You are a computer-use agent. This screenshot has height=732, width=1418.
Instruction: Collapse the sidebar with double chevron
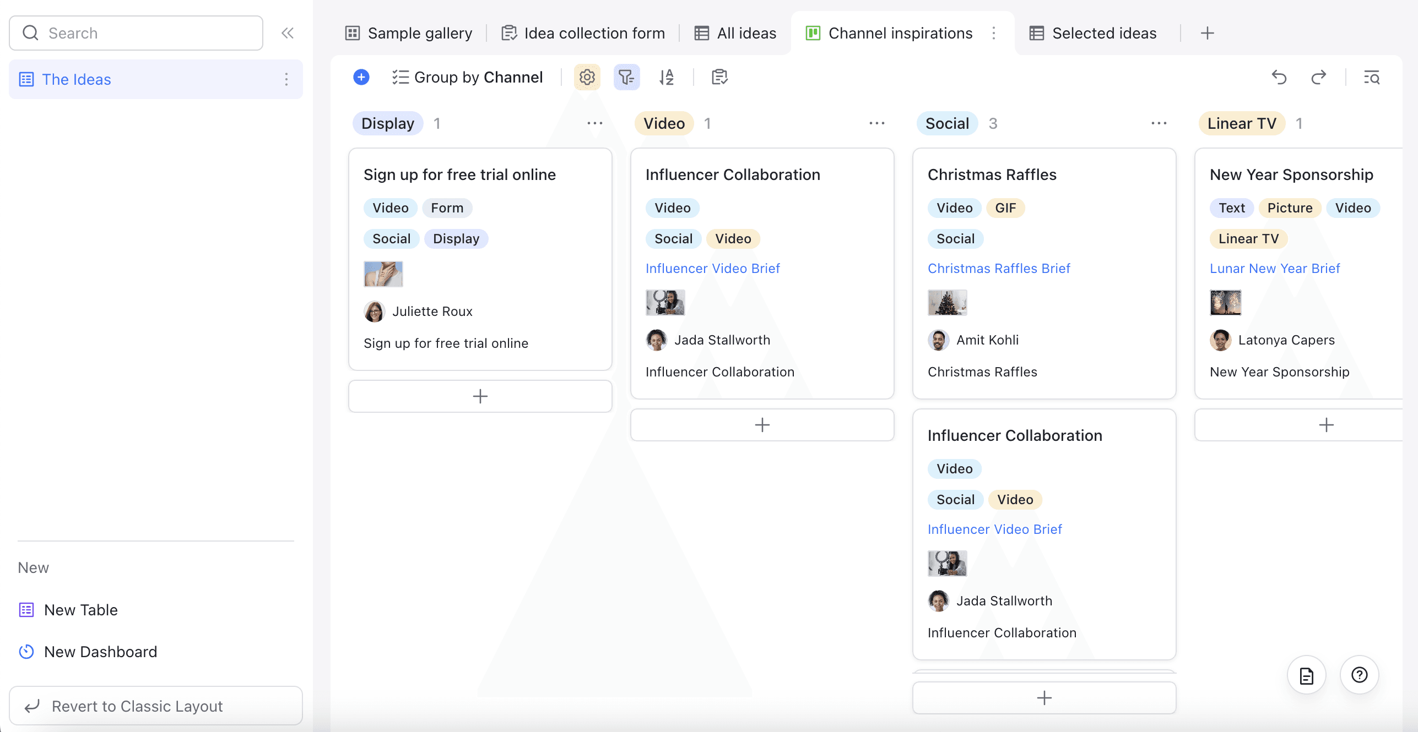click(x=288, y=33)
